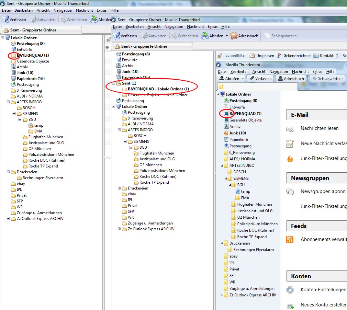This screenshot has width=347, height=310.
Task: Click Postausgang outbox icon in left window
Action: [x=14, y=84]
